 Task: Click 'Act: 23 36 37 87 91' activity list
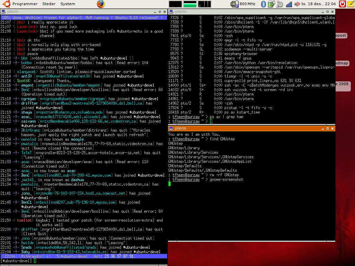point(114,256)
